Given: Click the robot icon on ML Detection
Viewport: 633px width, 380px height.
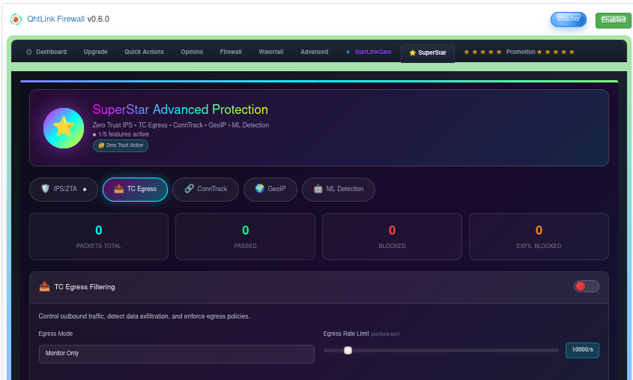Looking at the screenshot, I should point(318,189).
